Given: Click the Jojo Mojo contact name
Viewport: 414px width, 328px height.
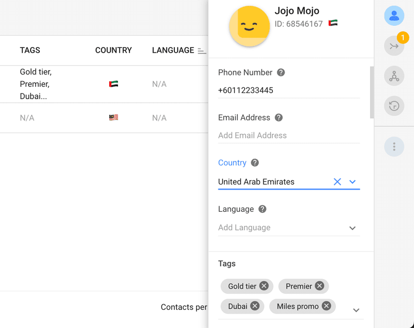Looking at the screenshot, I should (297, 11).
